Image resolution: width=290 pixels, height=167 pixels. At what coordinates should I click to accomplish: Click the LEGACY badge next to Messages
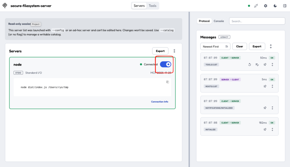tap(224, 37)
